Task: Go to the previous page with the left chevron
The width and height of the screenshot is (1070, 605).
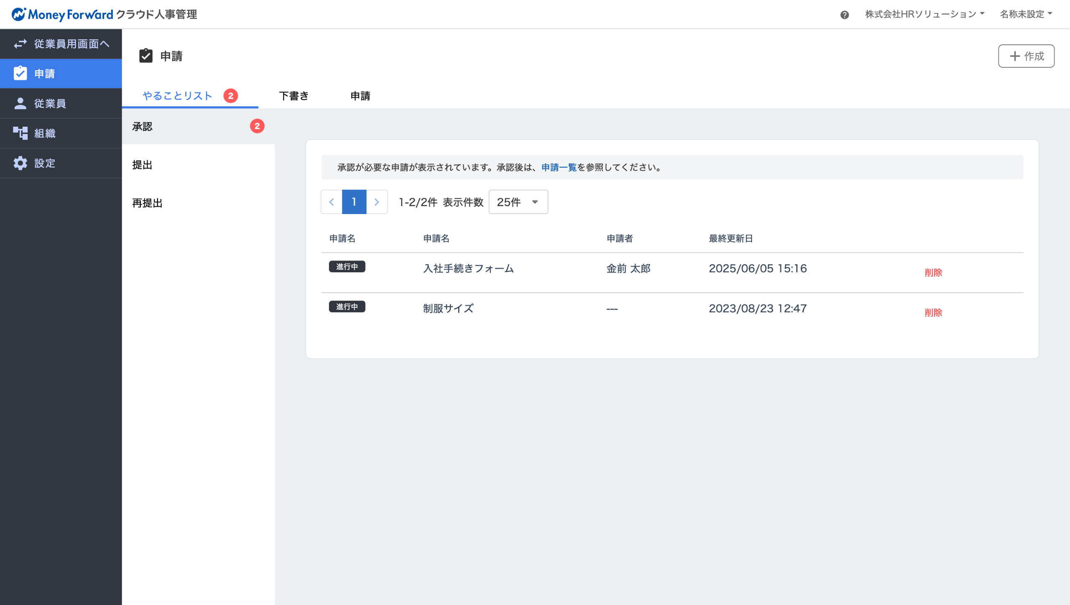Action: pos(331,202)
